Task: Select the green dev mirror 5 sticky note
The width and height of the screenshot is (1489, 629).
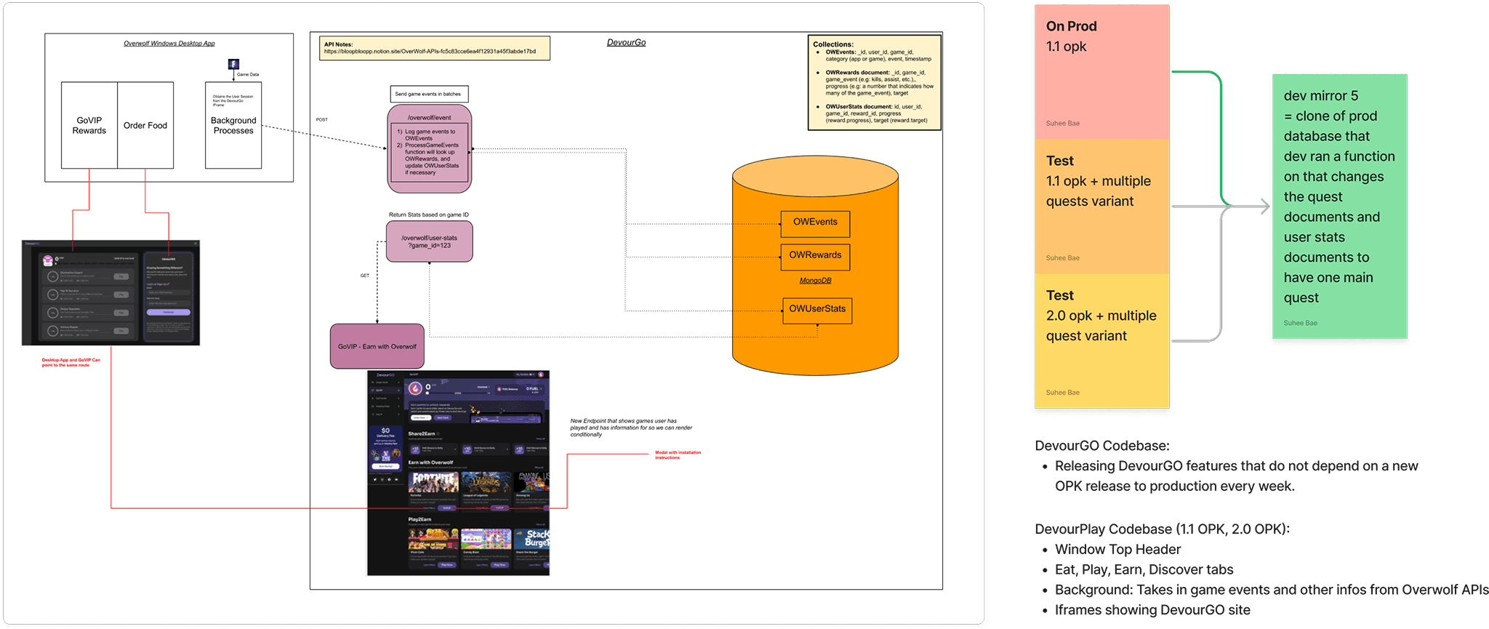Action: 1340,207
